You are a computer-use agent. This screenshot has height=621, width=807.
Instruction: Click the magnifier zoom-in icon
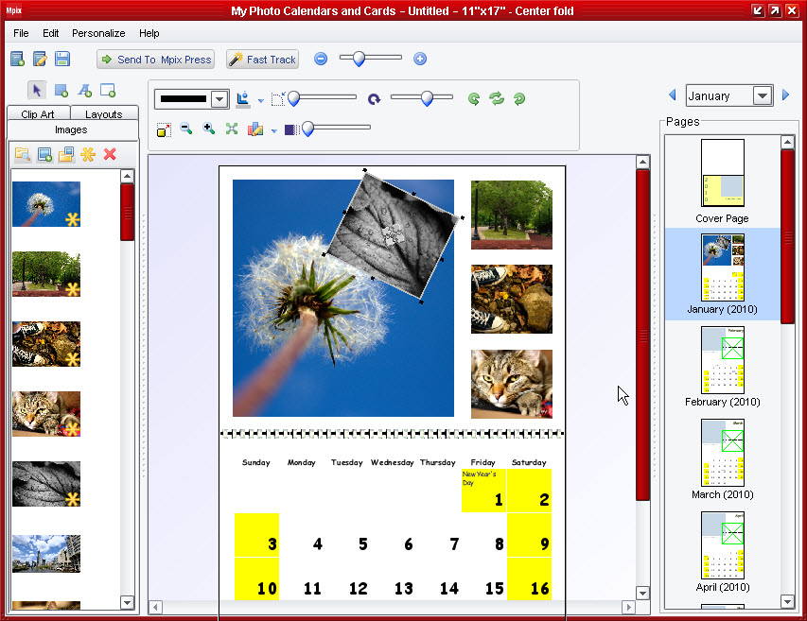pyautogui.click(x=209, y=129)
